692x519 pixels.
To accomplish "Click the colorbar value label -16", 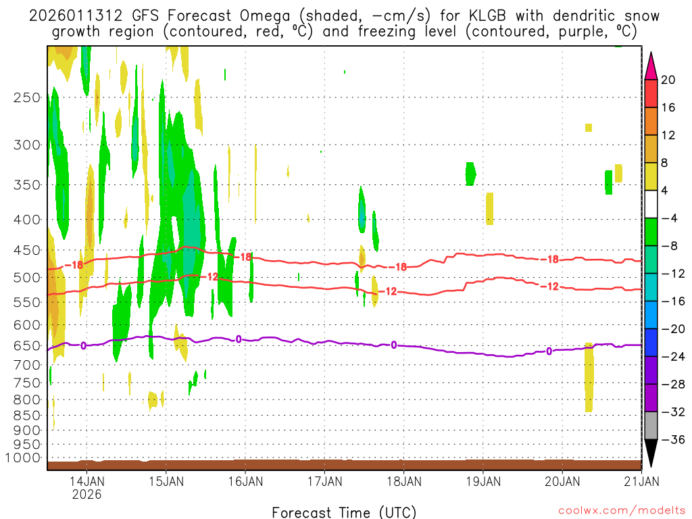I will [x=673, y=301].
